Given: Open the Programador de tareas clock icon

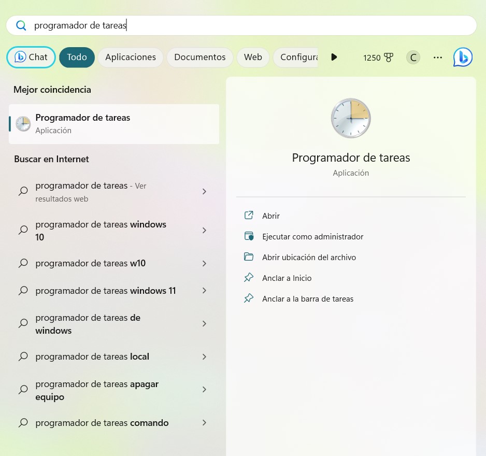Looking at the screenshot, I should pyautogui.click(x=351, y=118).
